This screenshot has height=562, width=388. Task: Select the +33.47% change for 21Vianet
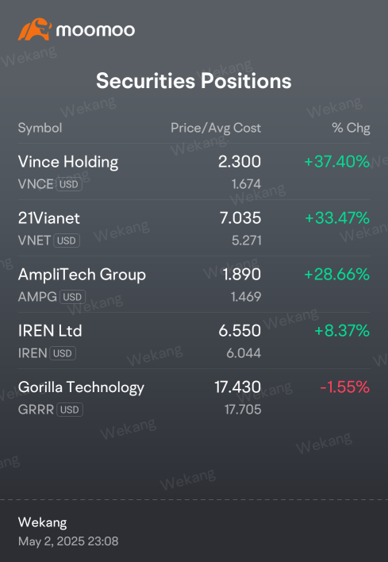337,218
